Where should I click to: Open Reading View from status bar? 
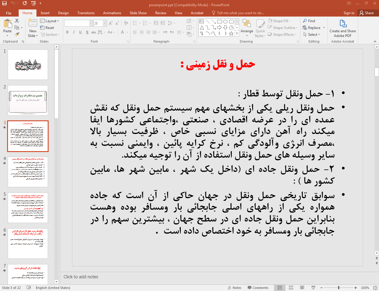pyautogui.click(x=302, y=288)
